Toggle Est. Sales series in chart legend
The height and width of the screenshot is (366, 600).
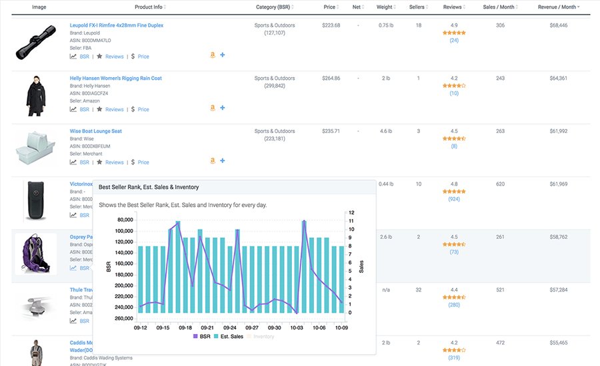pos(229,337)
